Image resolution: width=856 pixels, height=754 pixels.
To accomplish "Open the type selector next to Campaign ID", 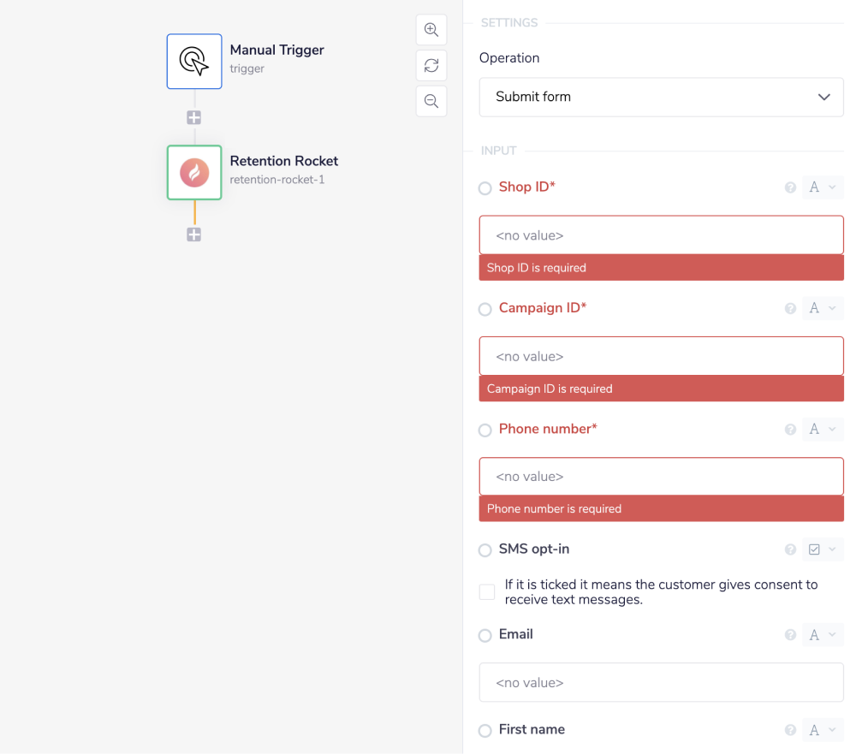I will pyautogui.click(x=822, y=308).
